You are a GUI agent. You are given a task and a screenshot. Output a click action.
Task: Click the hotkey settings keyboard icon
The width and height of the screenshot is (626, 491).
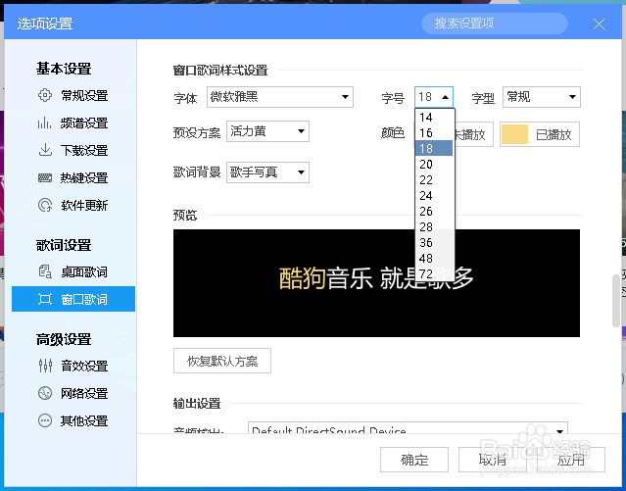pyautogui.click(x=45, y=177)
